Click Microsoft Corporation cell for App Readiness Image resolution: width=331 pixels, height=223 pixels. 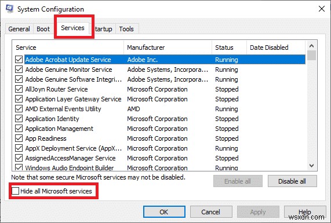157,138
